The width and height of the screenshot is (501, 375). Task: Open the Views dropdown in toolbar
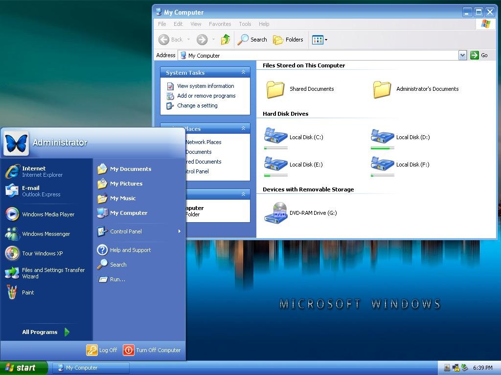[x=319, y=40]
